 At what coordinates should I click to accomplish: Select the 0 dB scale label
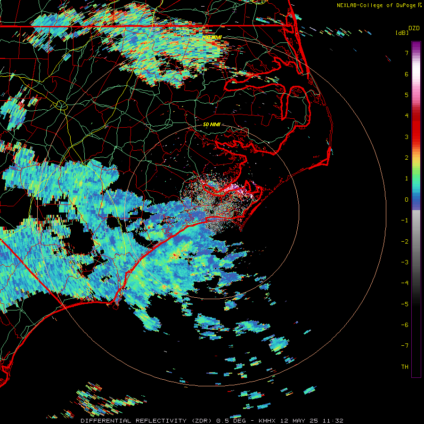(407, 200)
